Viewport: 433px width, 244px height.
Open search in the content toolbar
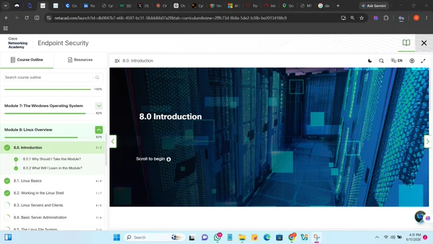[x=381, y=61]
